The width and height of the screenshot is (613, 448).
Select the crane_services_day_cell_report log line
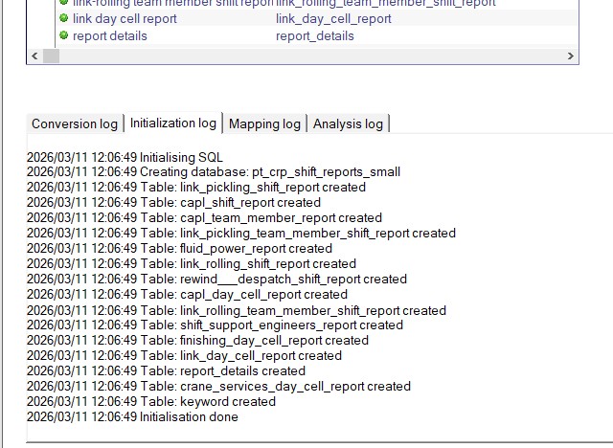(x=218, y=386)
